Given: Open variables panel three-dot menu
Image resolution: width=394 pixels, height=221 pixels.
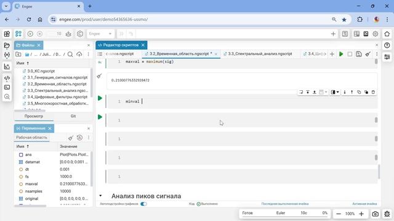Looking at the screenshot, I should click(x=89, y=138).
